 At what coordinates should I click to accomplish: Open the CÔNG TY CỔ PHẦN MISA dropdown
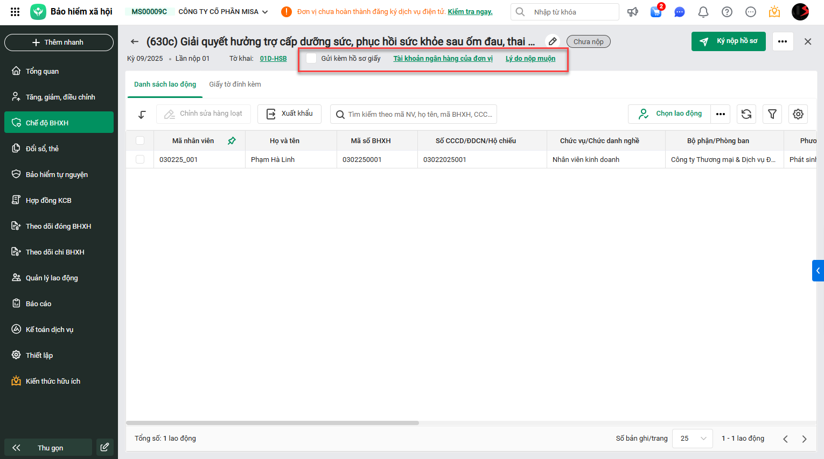(x=223, y=12)
